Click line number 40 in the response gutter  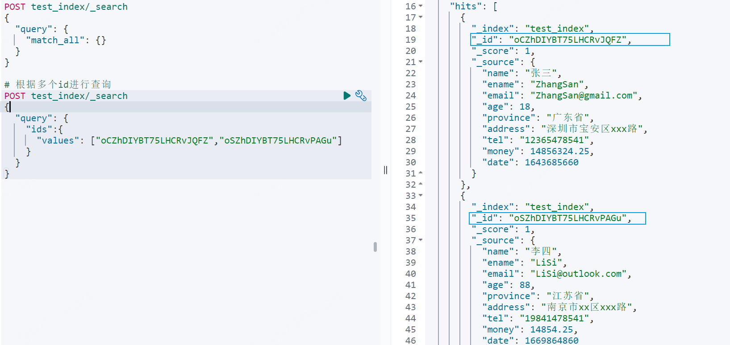[x=411, y=274]
